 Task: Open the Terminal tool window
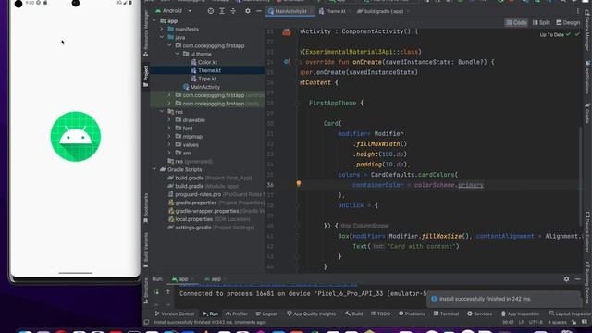[446, 314]
